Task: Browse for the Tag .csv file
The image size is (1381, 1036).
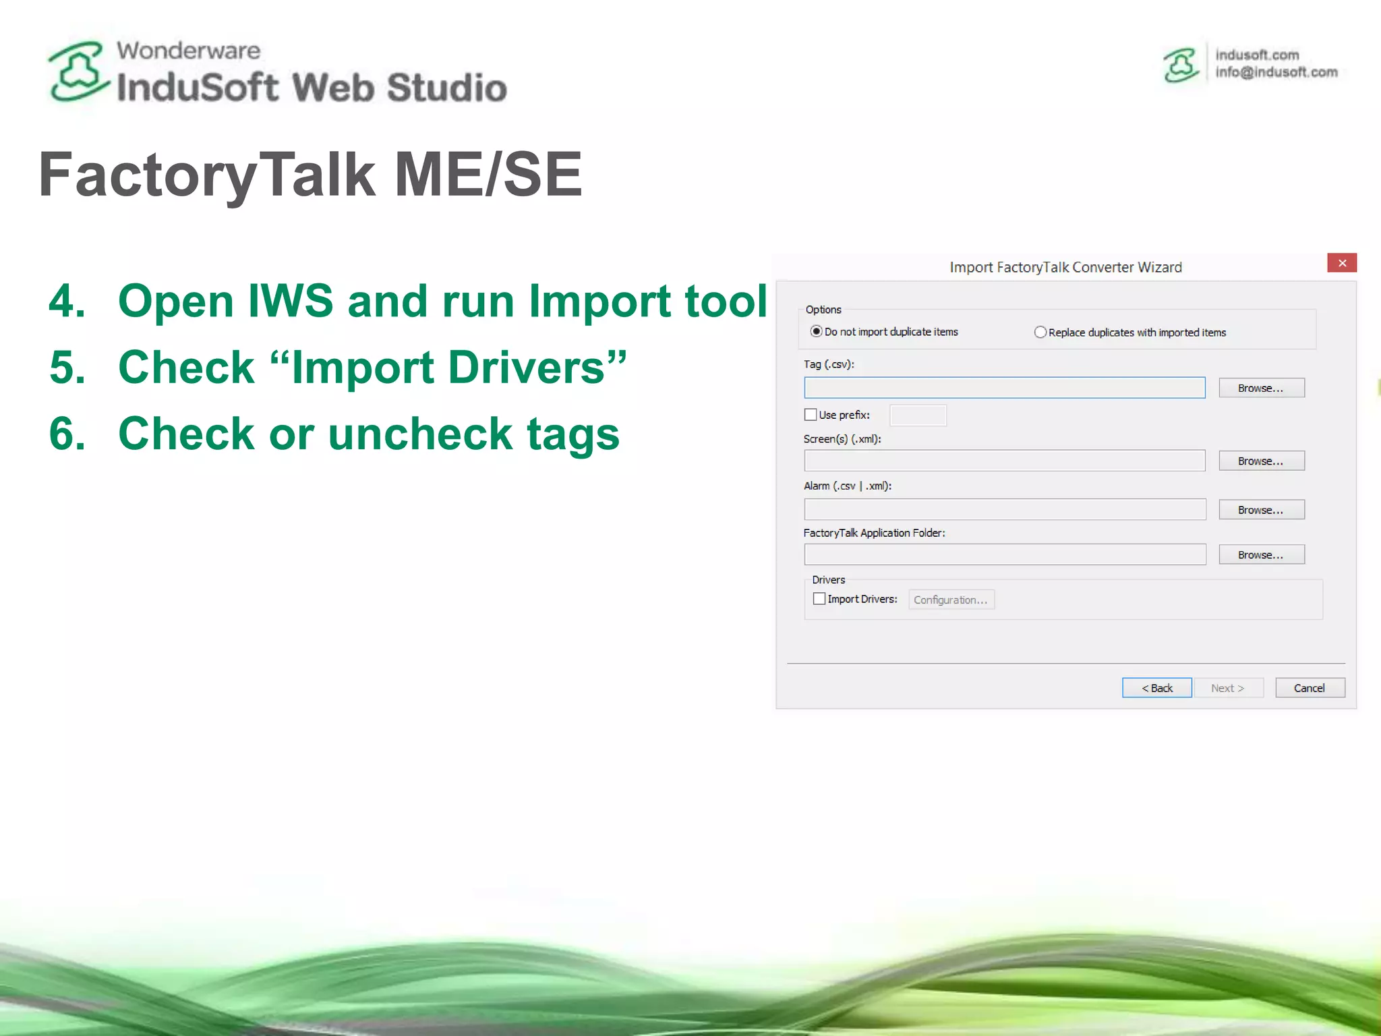Action: [1261, 388]
